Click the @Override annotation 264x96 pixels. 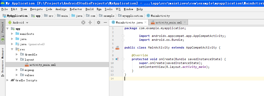[140, 55]
